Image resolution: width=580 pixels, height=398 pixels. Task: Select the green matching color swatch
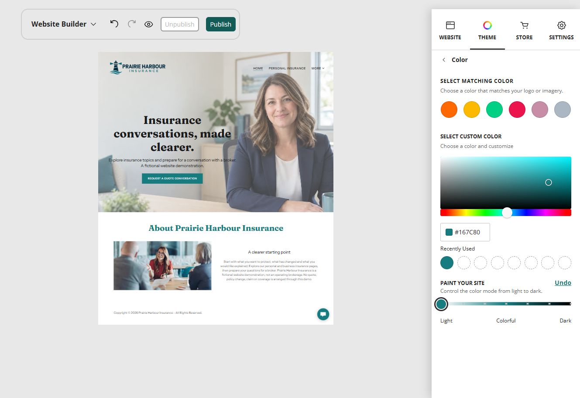pos(494,110)
